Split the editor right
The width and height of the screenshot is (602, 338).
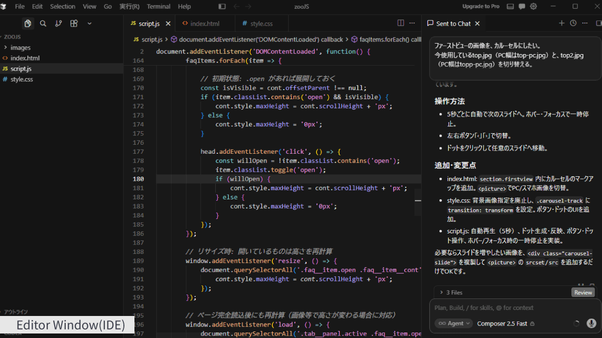click(401, 23)
